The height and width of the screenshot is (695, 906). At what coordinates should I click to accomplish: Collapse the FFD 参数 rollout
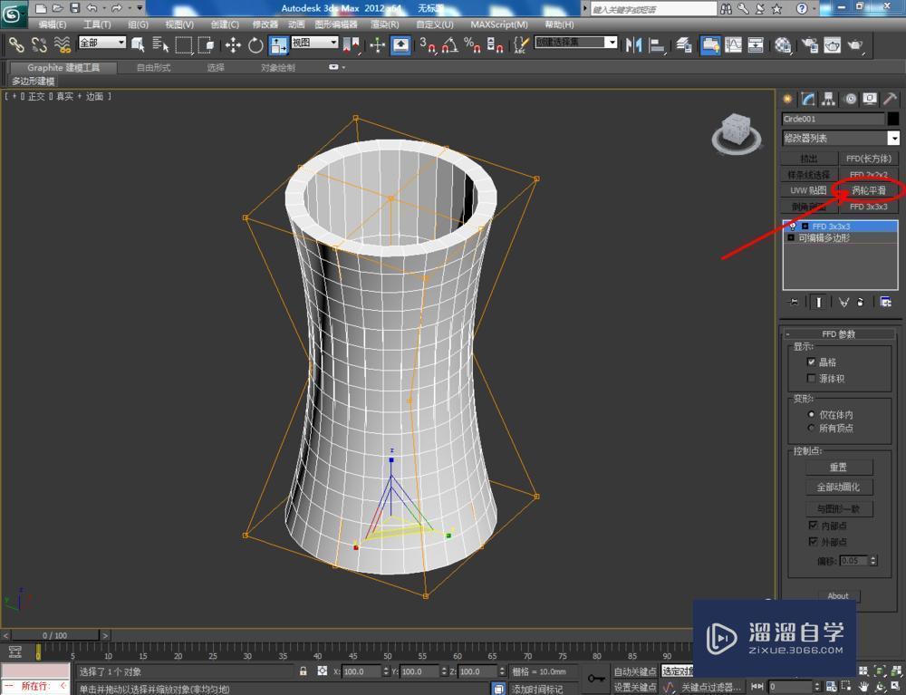(838, 333)
